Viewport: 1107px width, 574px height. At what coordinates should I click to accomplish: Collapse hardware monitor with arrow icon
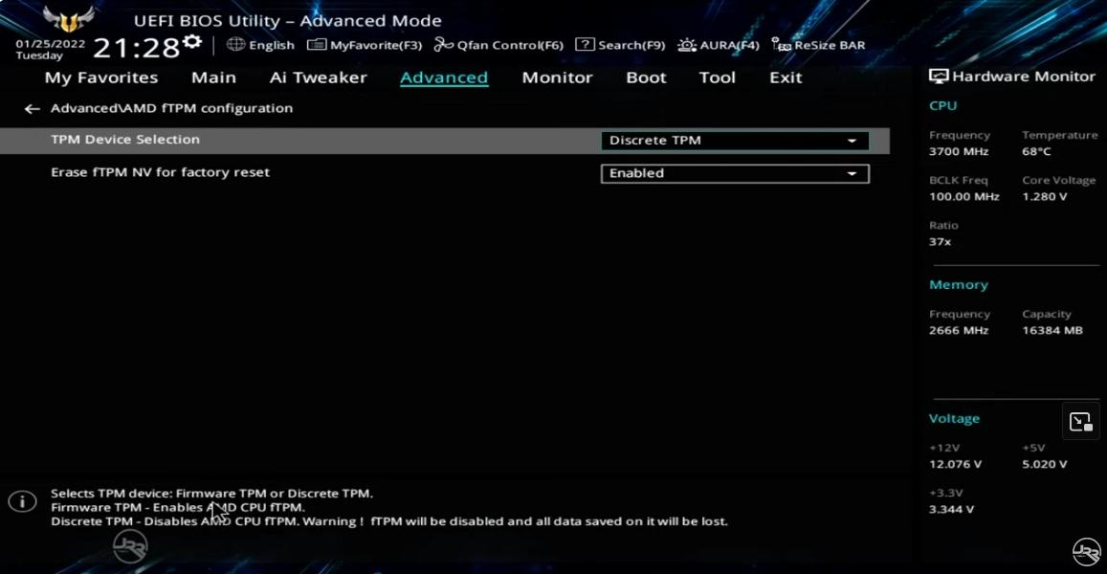tap(1080, 422)
